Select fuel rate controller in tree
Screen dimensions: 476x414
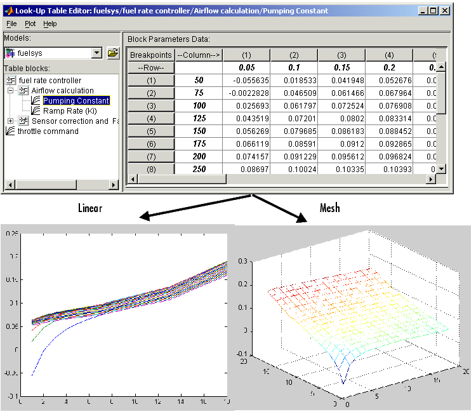pos(50,80)
